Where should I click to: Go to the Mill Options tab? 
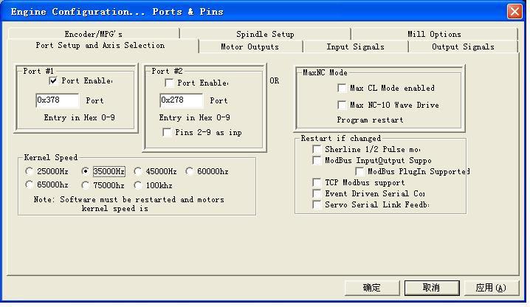click(x=434, y=34)
